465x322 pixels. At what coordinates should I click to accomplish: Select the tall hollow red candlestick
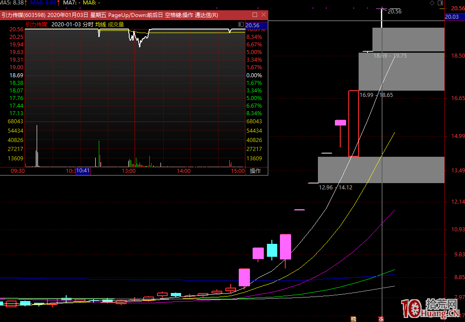[x=353, y=123]
